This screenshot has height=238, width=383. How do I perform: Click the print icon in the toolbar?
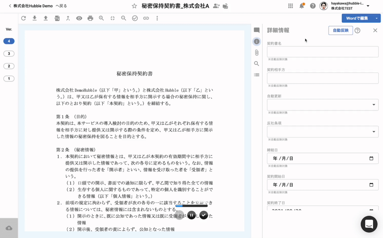click(90, 18)
